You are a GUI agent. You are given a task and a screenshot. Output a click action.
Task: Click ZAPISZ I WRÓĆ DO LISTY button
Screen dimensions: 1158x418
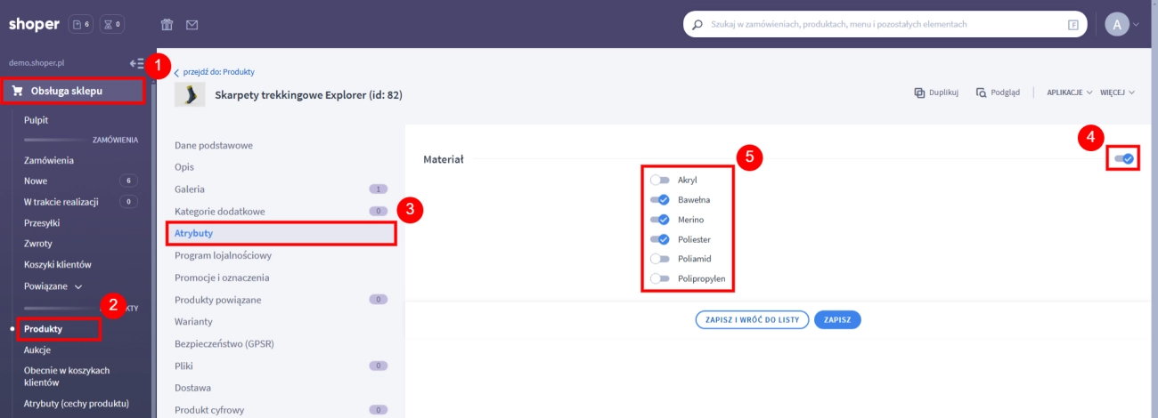[x=752, y=319]
